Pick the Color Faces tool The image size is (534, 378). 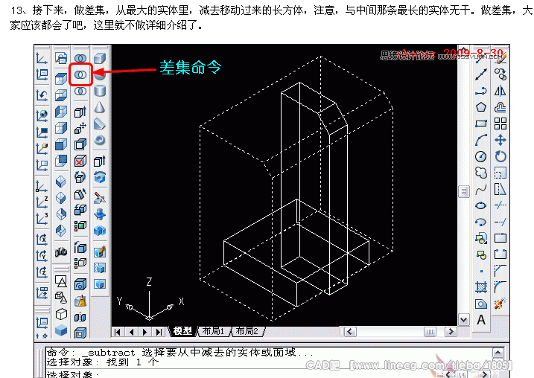click(x=80, y=225)
